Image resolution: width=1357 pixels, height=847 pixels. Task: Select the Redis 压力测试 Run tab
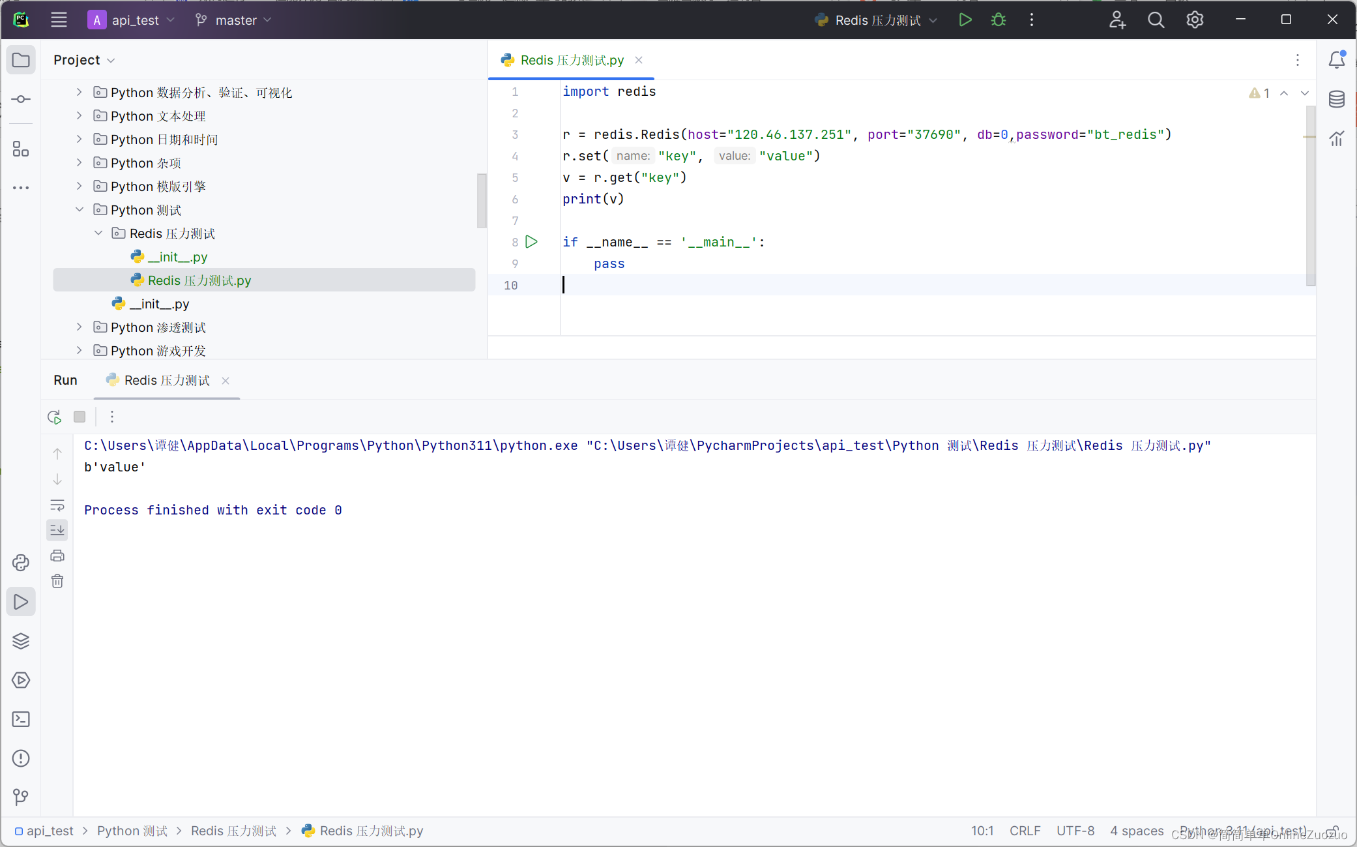click(x=167, y=380)
